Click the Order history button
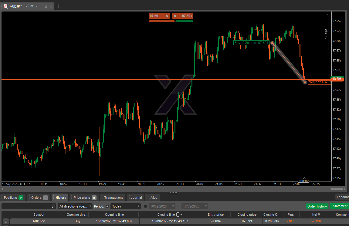The height and width of the screenshot is (226, 349). (x=317, y=206)
